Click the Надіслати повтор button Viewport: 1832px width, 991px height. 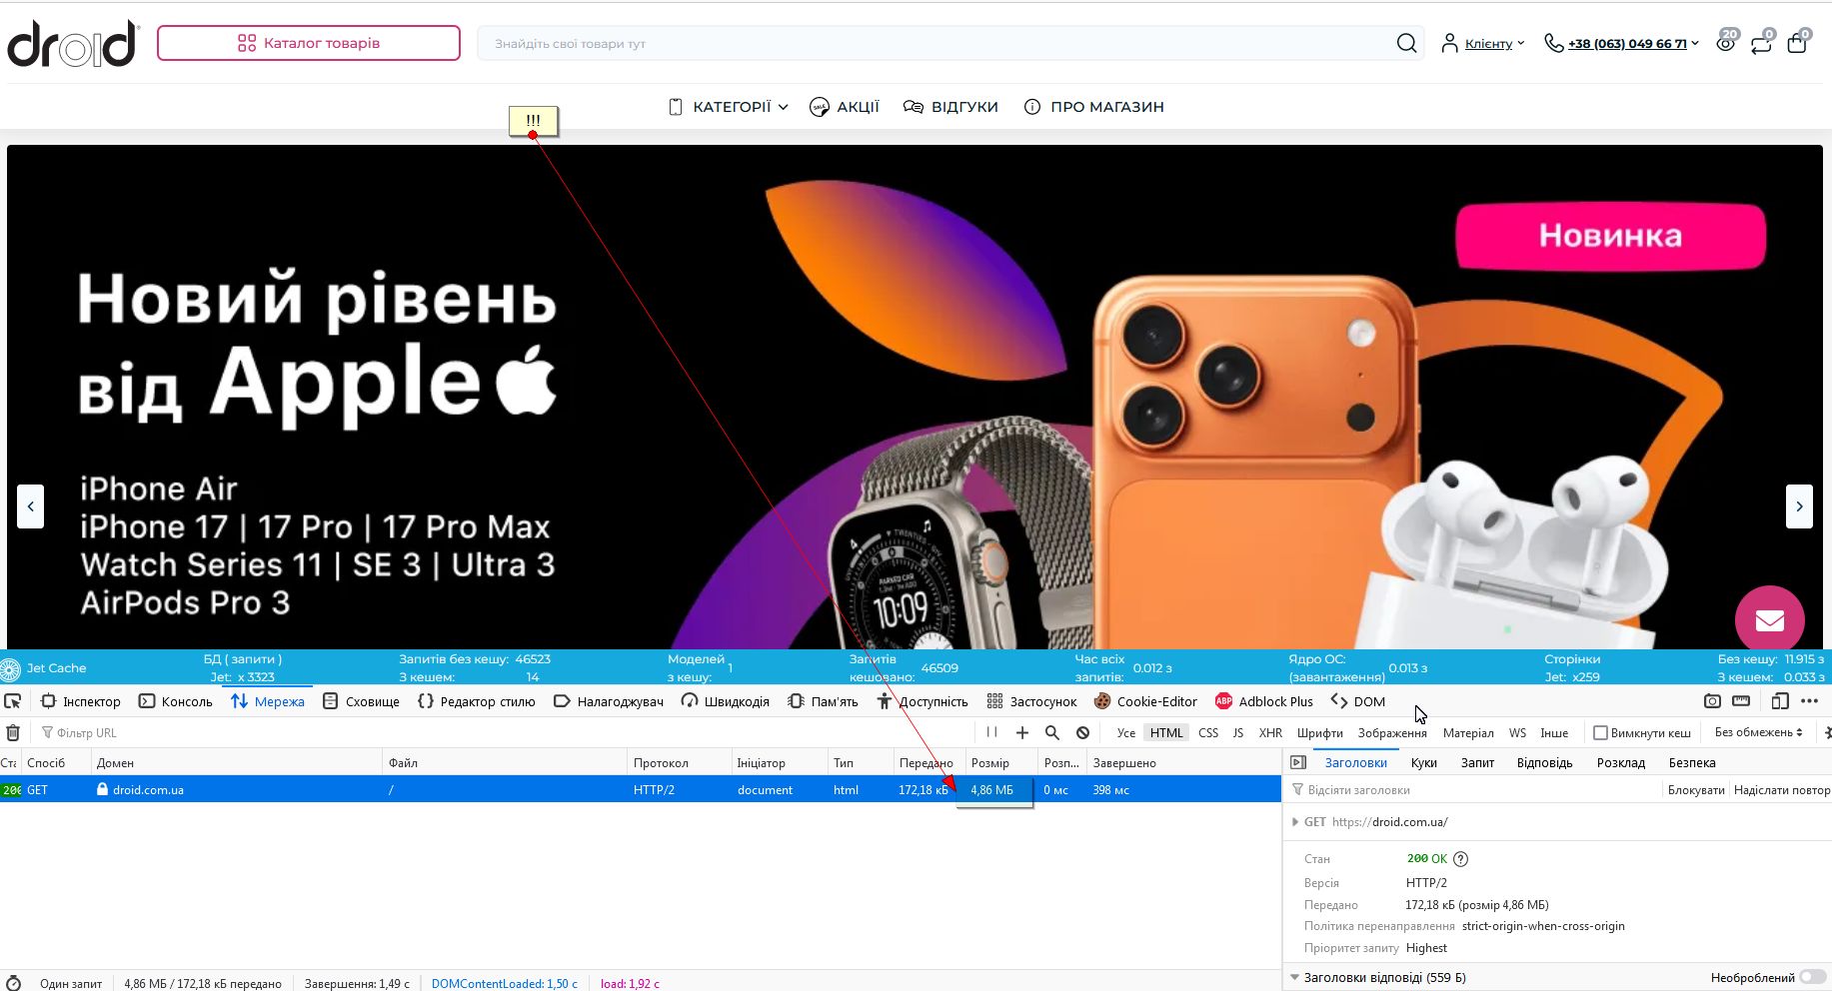[1782, 789]
